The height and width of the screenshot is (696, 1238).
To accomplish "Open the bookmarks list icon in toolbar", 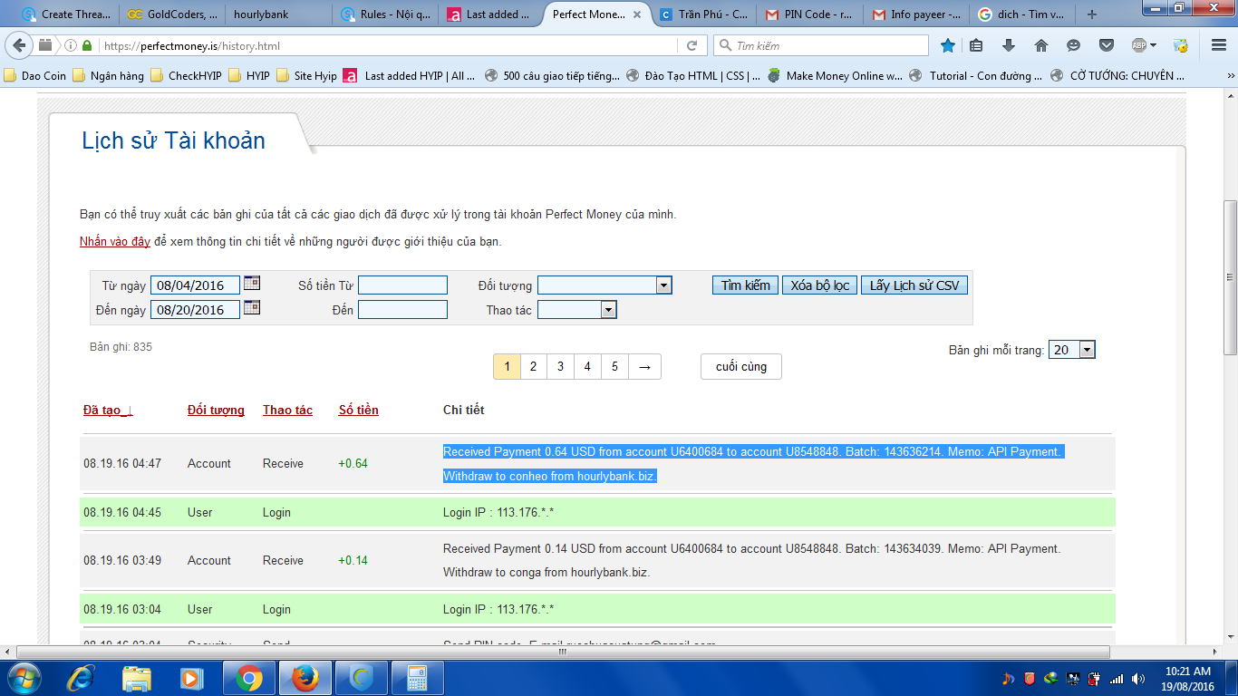I will click(976, 45).
